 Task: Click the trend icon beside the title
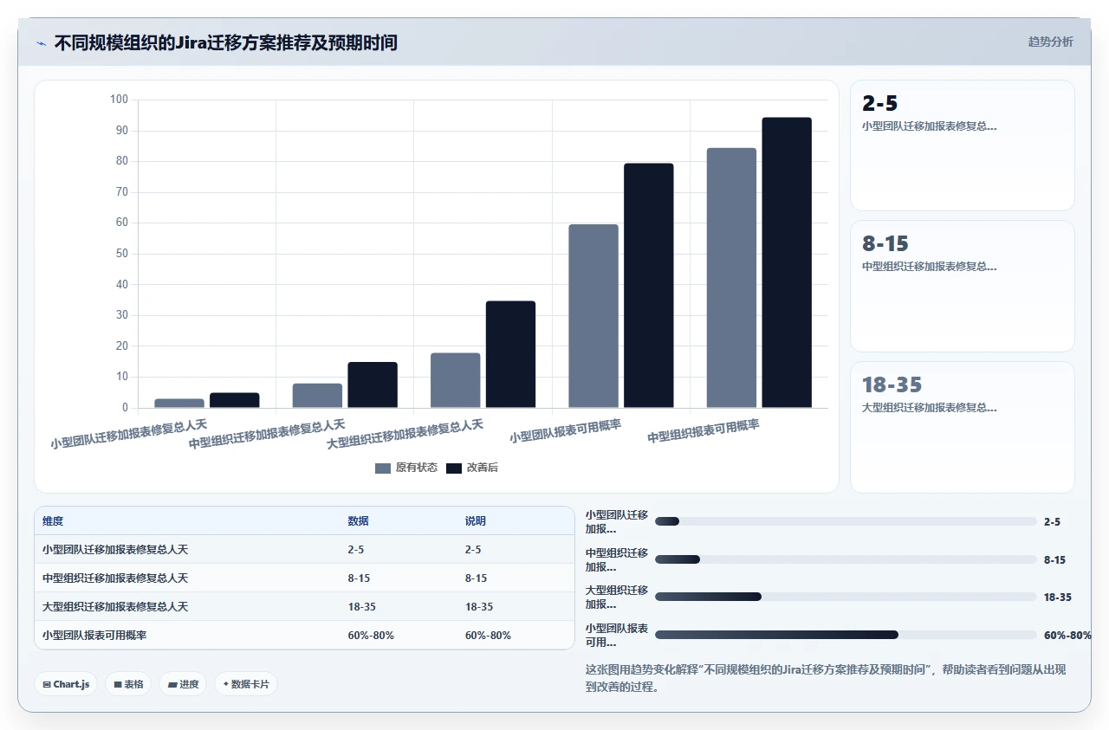42,43
